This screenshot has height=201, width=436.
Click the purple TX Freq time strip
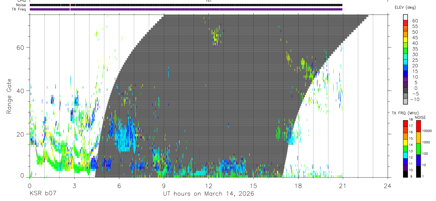[x=186, y=9]
